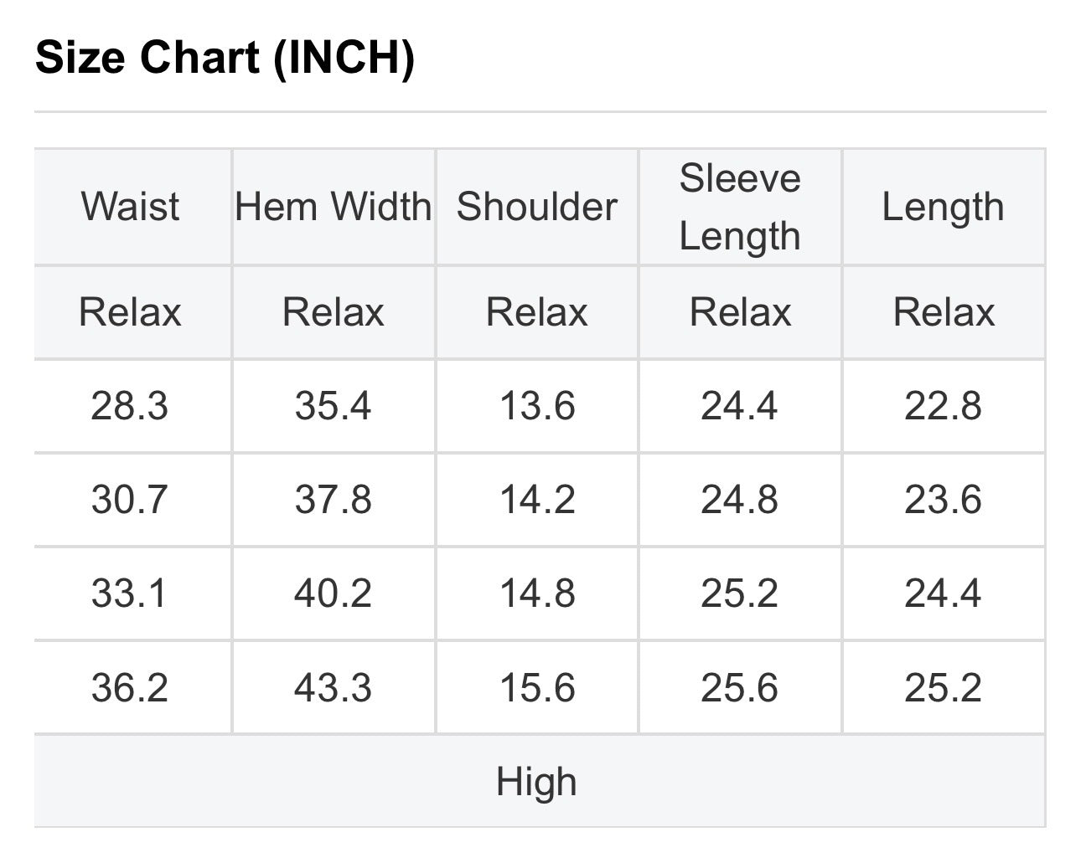Select hem width value 35.4
Screen dimensions: 1081x863
(x=334, y=406)
